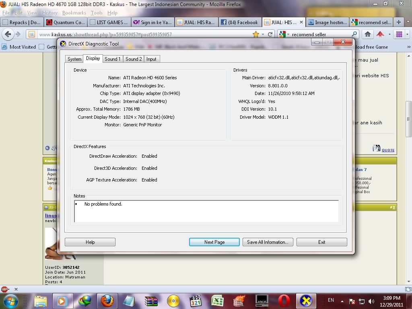Screen dimensions: 412x309
Task: Switch to the Facebook browser tab
Action: pos(240,23)
